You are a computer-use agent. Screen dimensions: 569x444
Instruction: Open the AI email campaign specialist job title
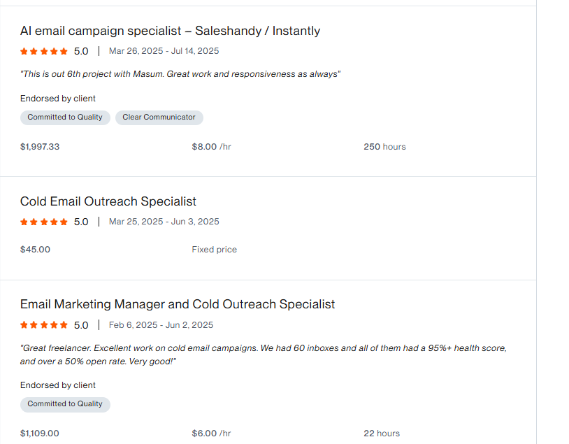pyautogui.click(x=170, y=31)
